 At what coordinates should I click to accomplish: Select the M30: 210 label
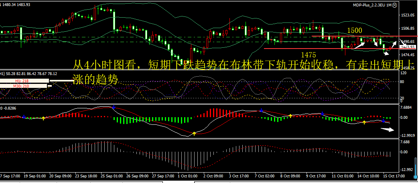point(24,86)
